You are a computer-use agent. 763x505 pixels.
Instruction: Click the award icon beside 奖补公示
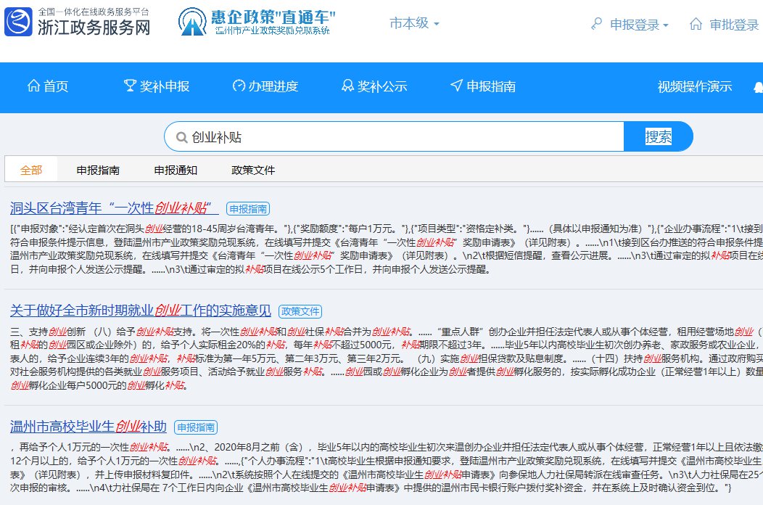point(347,86)
